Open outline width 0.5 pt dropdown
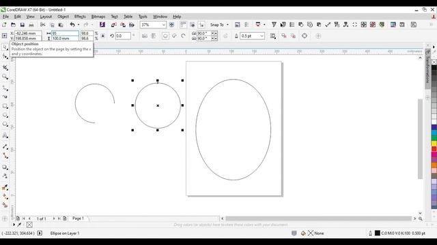The height and width of the screenshot is (245, 437). point(262,36)
